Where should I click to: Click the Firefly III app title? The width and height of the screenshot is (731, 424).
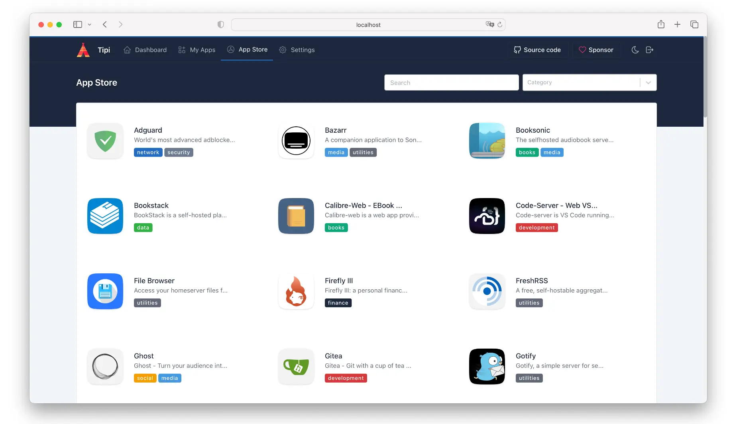point(339,281)
